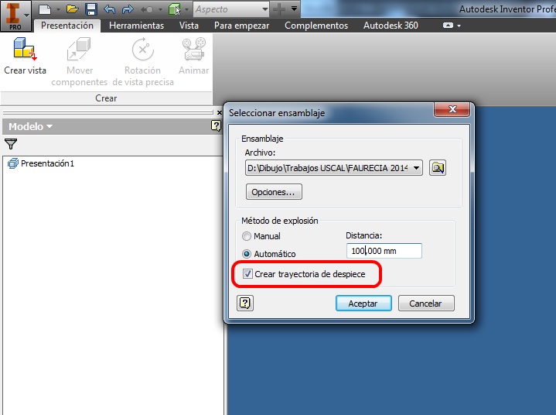Select the Automático radio button
The height and width of the screenshot is (415, 556).
[x=247, y=254]
